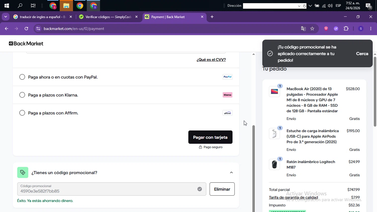Select the Klarna installments radio option

[x=22, y=95]
